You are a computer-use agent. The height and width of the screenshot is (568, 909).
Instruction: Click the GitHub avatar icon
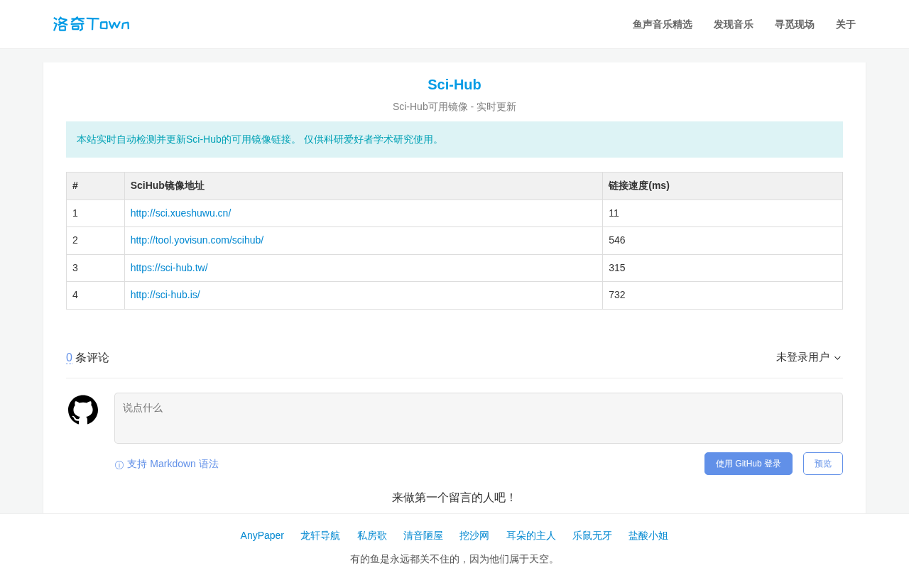pyautogui.click(x=83, y=410)
